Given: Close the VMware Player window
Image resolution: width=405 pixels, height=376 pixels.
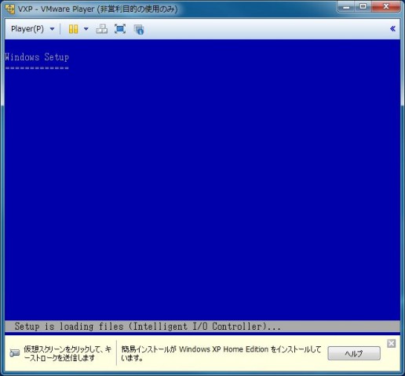Looking at the screenshot, I should (386, 7).
